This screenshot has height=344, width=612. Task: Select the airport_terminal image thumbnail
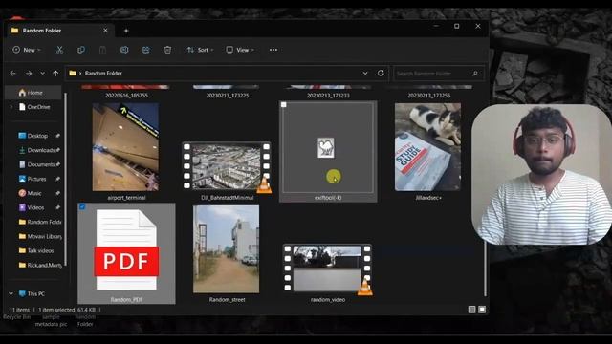click(125, 147)
